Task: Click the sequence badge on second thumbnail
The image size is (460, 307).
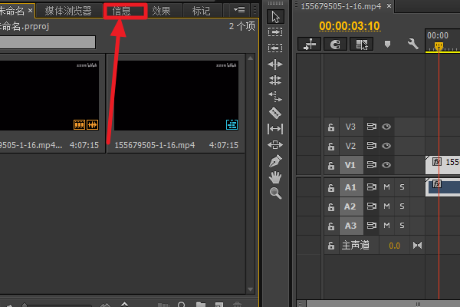Action: click(232, 124)
